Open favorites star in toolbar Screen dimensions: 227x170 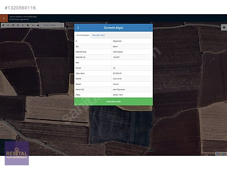pyautogui.click(x=28, y=25)
